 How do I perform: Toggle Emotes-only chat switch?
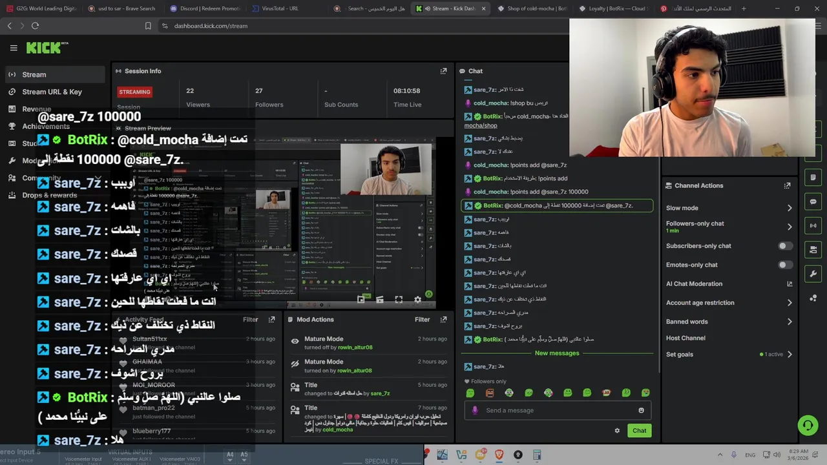click(784, 265)
